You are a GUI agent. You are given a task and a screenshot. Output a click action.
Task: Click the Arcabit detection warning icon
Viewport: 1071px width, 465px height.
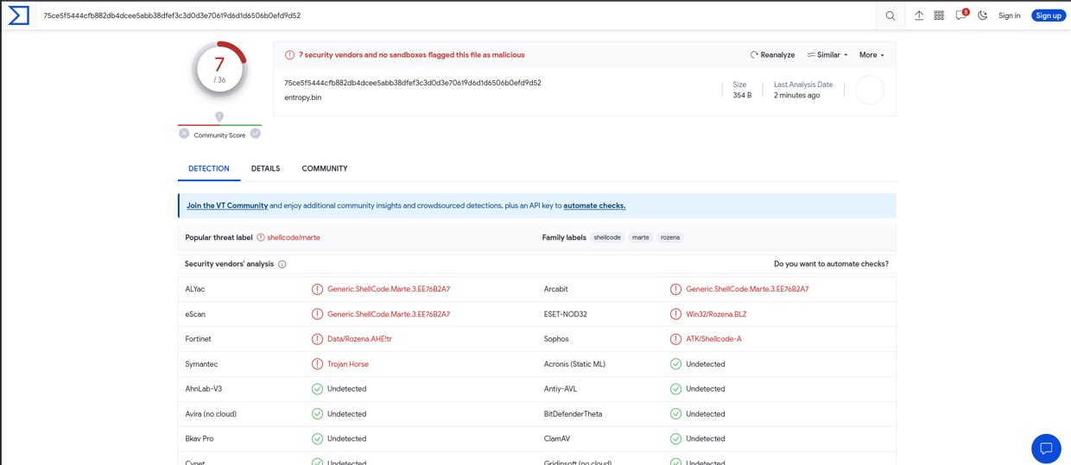[x=675, y=289]
